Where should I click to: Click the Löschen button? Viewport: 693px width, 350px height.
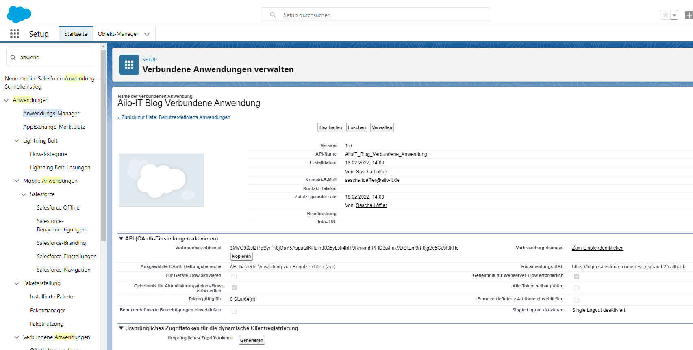click(357, 127)
